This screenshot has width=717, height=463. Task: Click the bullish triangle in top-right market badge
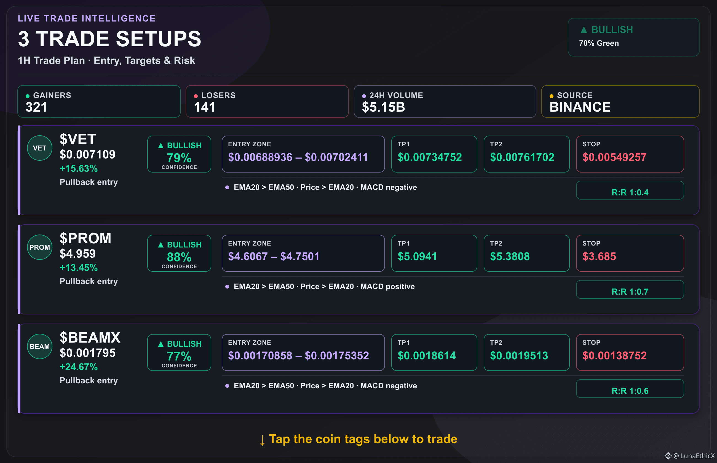(584, 30)
